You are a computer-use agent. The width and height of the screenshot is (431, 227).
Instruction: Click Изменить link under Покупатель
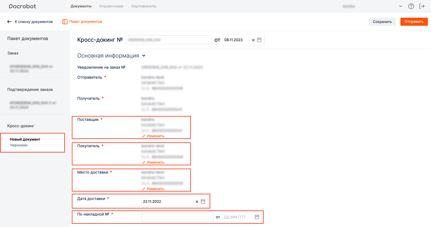(155, 163)
